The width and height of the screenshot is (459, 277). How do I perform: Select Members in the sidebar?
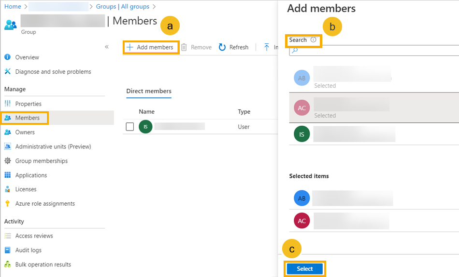(x=27, y=118)
